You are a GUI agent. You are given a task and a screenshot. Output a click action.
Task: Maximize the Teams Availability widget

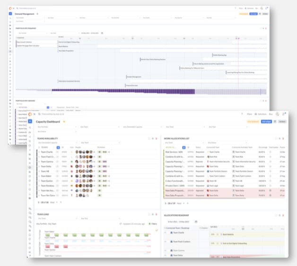[x=149, y=139]
